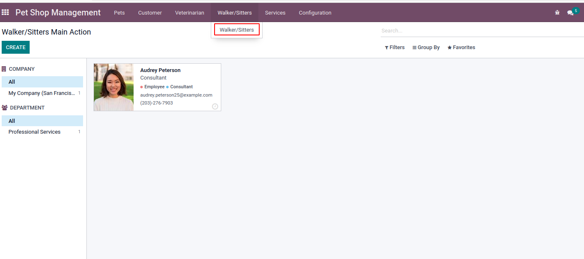
Task: Click the Pet Shop Management title
Action: coord(58,12)
